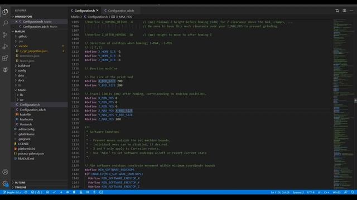
Task: Click the PlatformIO Test beaker icon in the status bar
Action: tap(81, 192)
